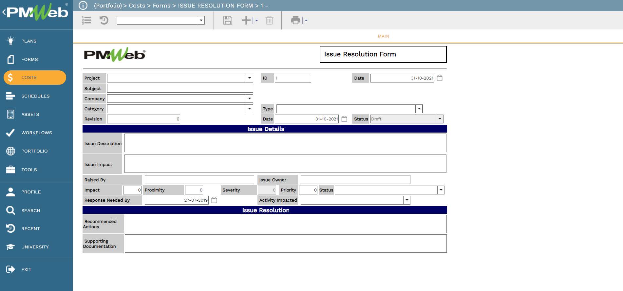Viewport: 623px width, 291px height.
Task: Expand the Category dropdown
Action: pos(250,109)
